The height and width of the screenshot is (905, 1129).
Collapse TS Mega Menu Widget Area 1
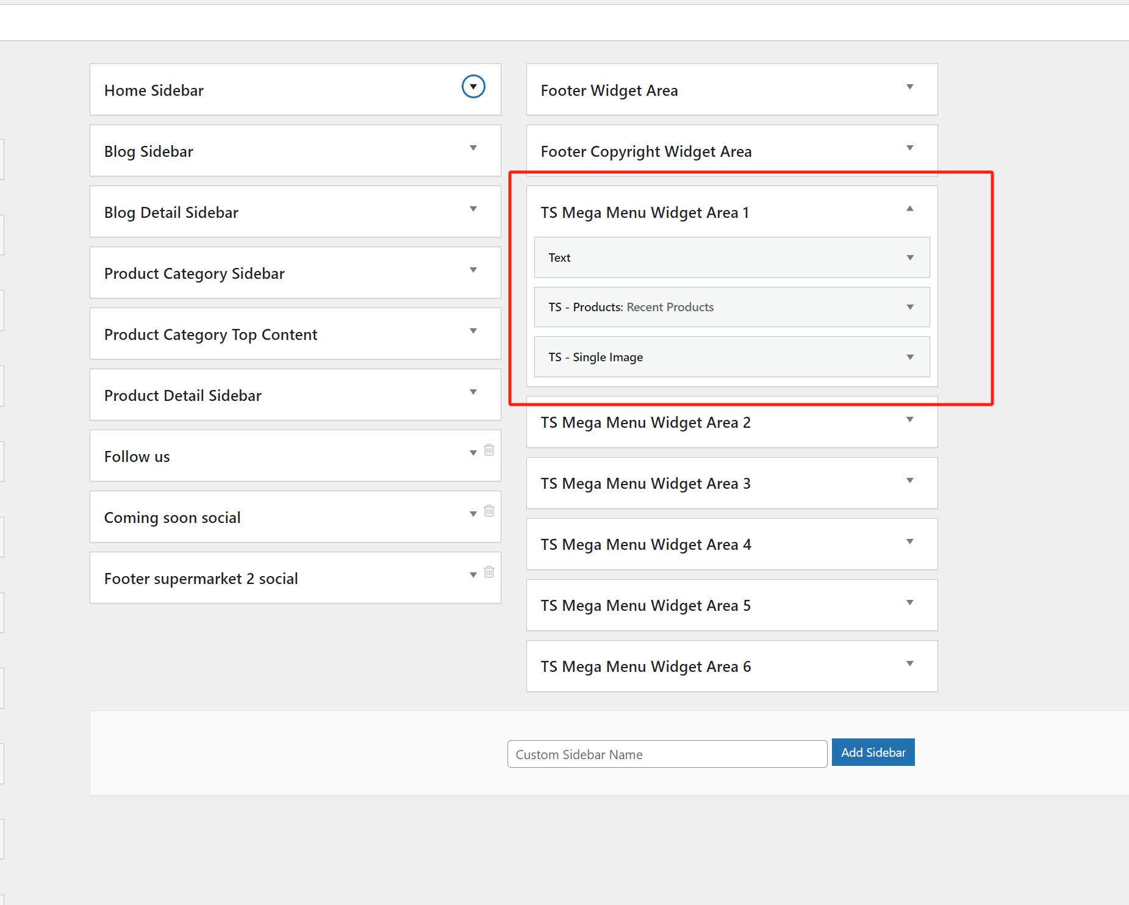point(909,209)
